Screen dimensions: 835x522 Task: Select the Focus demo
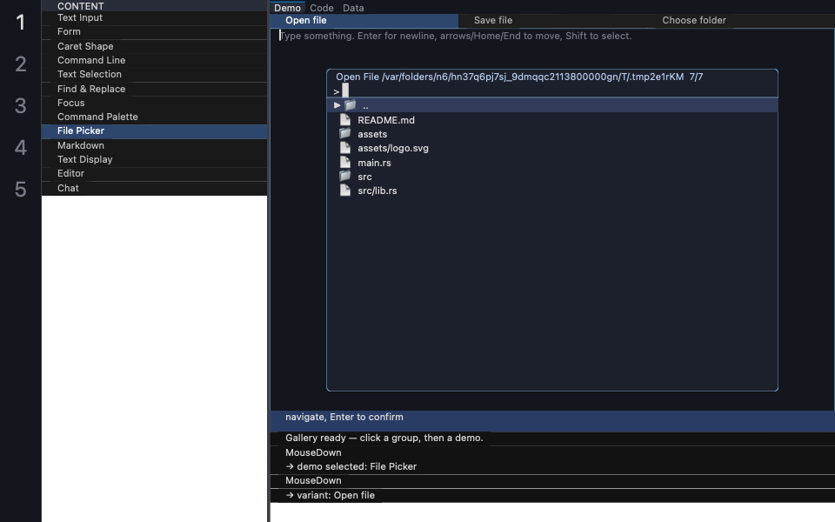click(x=155, y=103)
